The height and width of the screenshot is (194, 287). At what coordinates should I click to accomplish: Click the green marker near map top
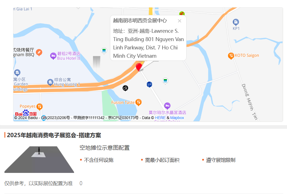pos(182,14)
